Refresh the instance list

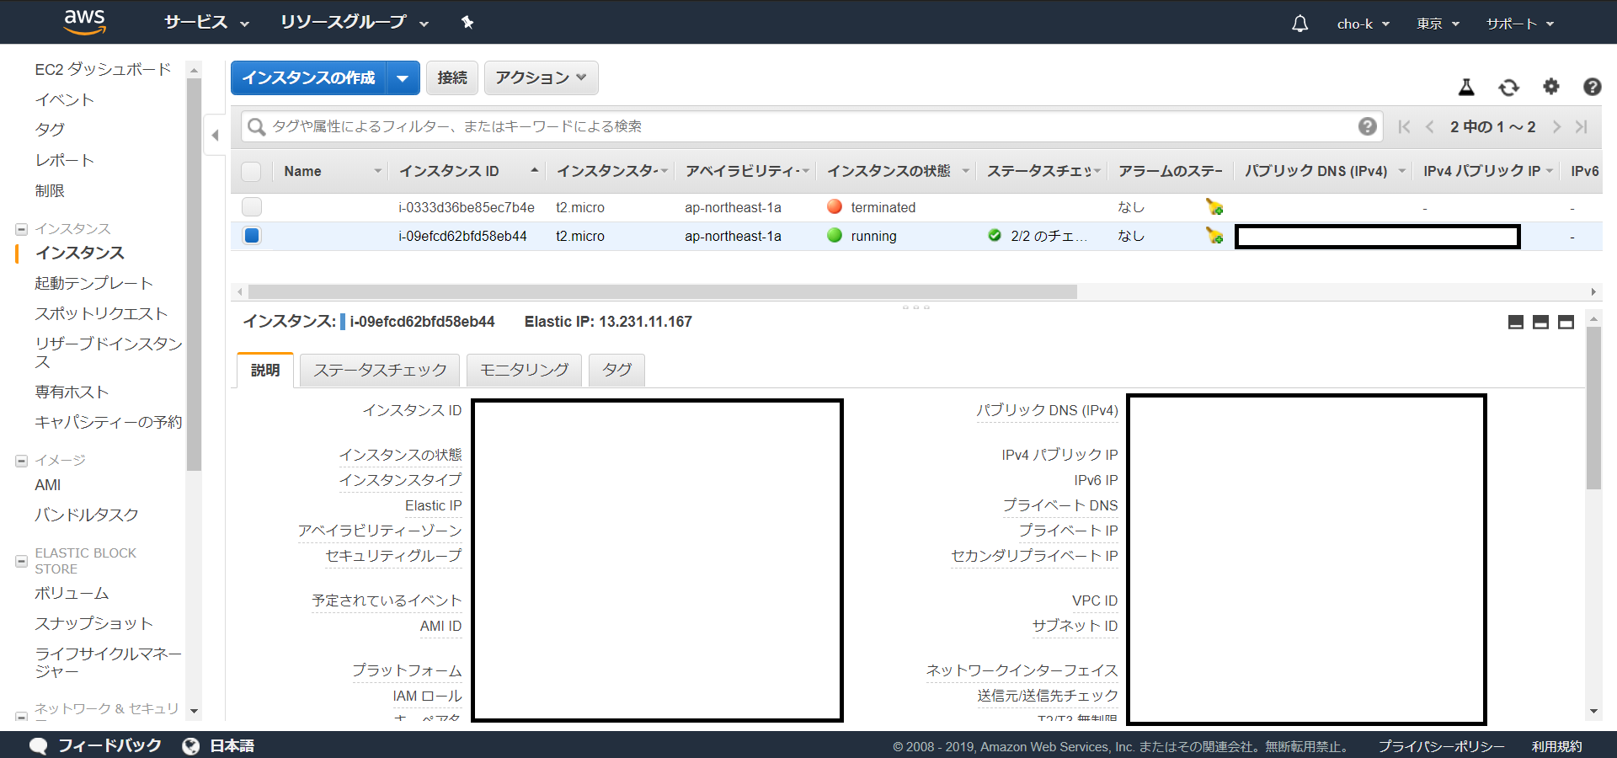tap(1508, 87)
